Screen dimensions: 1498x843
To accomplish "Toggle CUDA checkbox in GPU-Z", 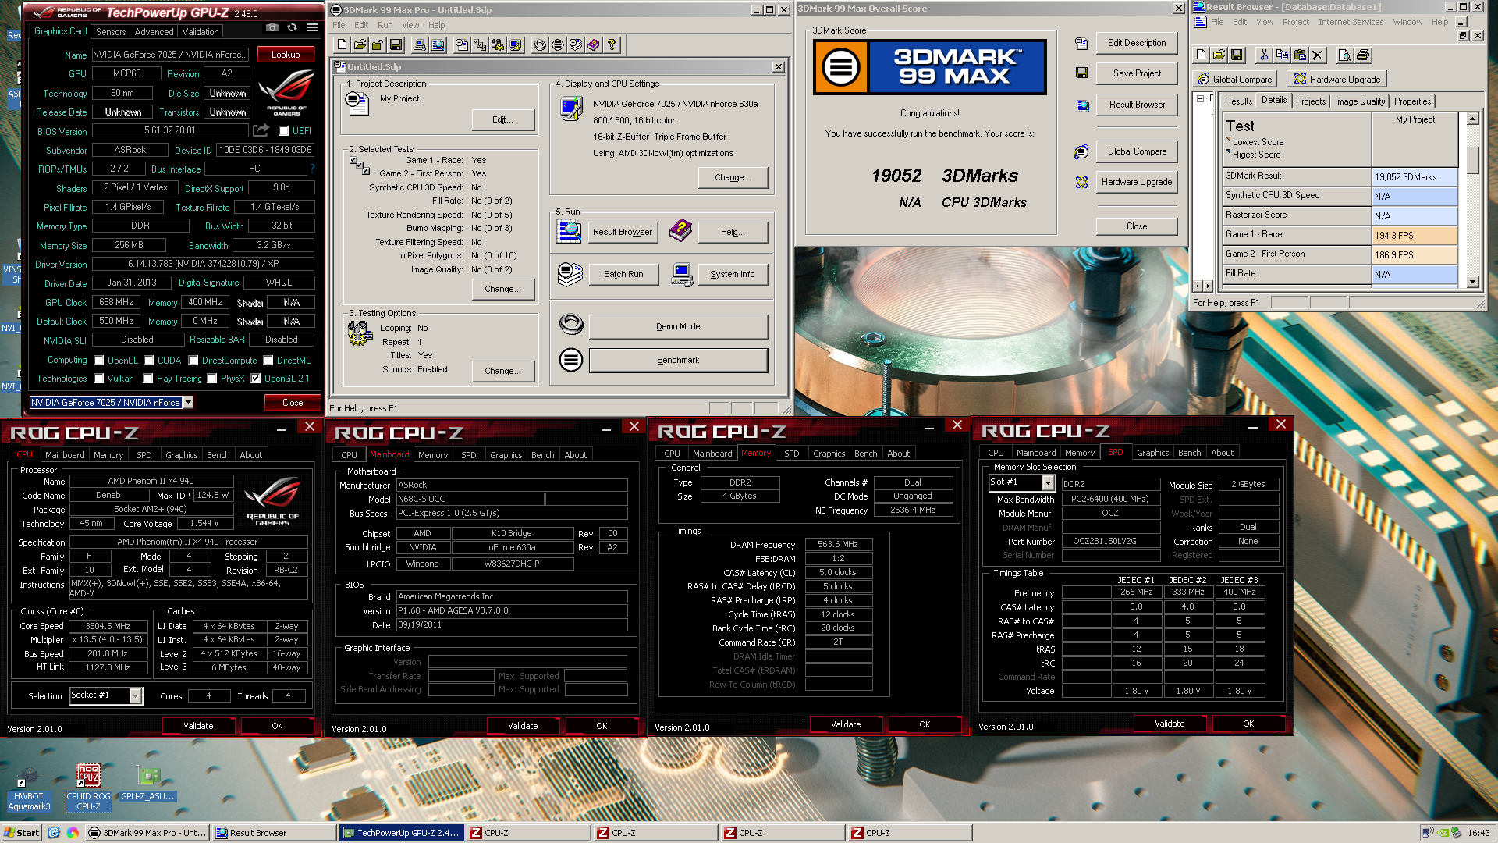I will pyautogui.click(x=148, y=361).
